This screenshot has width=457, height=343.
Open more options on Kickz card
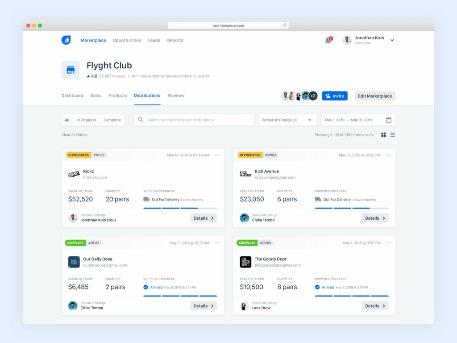(x=217, y=155)
